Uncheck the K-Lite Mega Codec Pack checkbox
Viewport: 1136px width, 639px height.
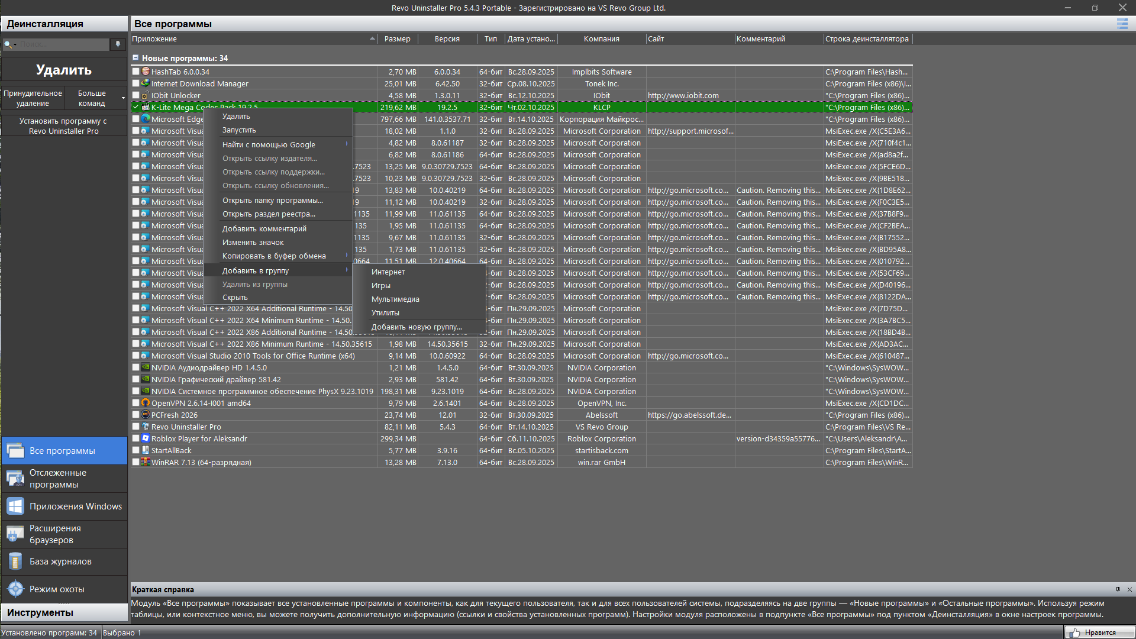135,107
